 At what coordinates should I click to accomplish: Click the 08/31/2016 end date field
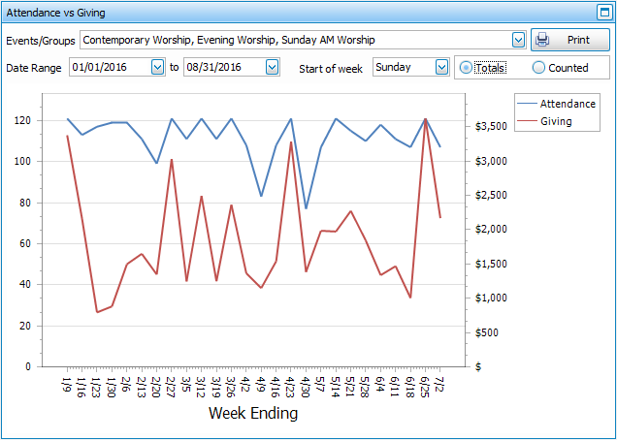(221, 68)
